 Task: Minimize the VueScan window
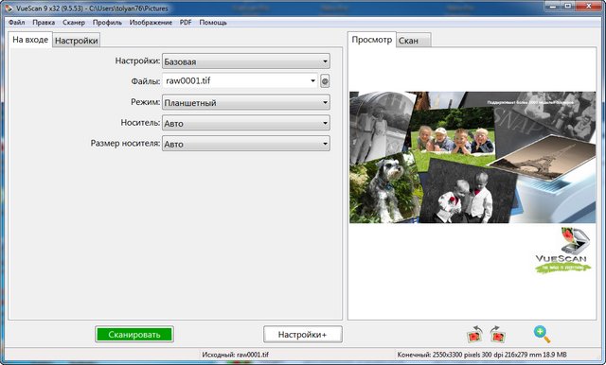tap(553, 6)
